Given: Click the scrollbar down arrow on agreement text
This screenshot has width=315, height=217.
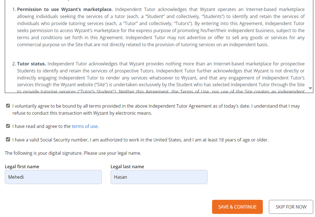Looking at the screenshot, I should pyautogui.click(x=310, y=88).
